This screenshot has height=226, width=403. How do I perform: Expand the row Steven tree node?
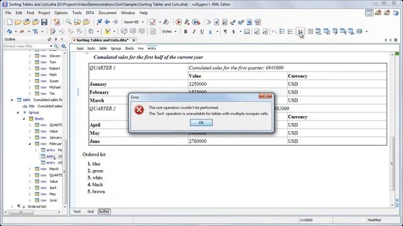[x=30, y=56]
